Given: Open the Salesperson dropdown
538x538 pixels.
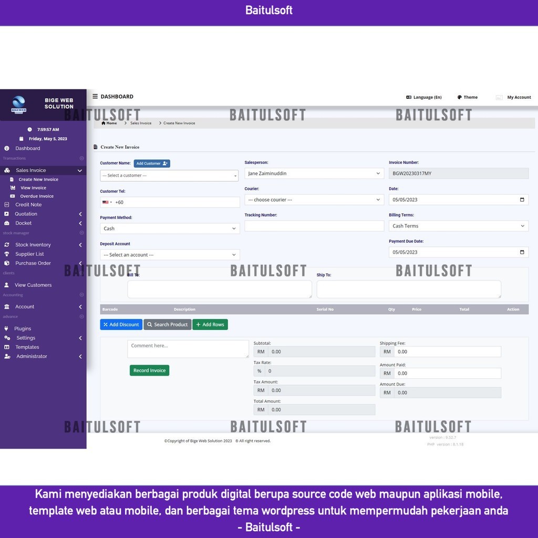Looking at the screenshot, I should [x=314, y=173].
